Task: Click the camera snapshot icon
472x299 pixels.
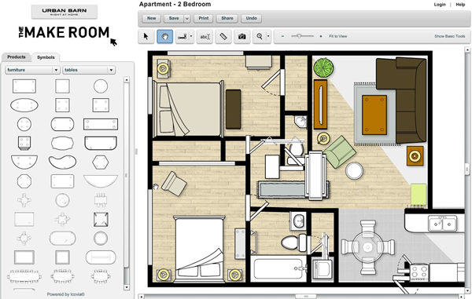Action: [242, 37]
